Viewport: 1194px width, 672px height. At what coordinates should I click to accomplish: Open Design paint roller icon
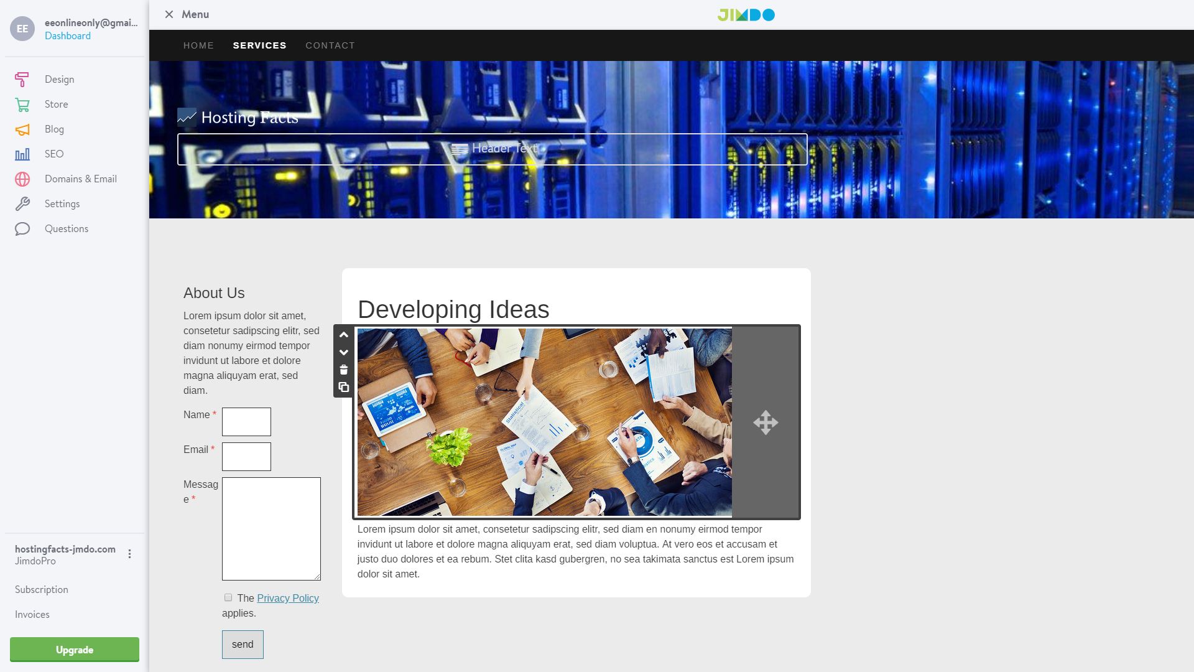pyautogui.click(x=22, y=80)
